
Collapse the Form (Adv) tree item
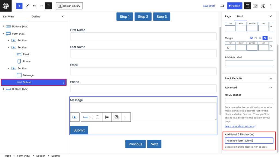pyautogui.click(x=4, y=33)
